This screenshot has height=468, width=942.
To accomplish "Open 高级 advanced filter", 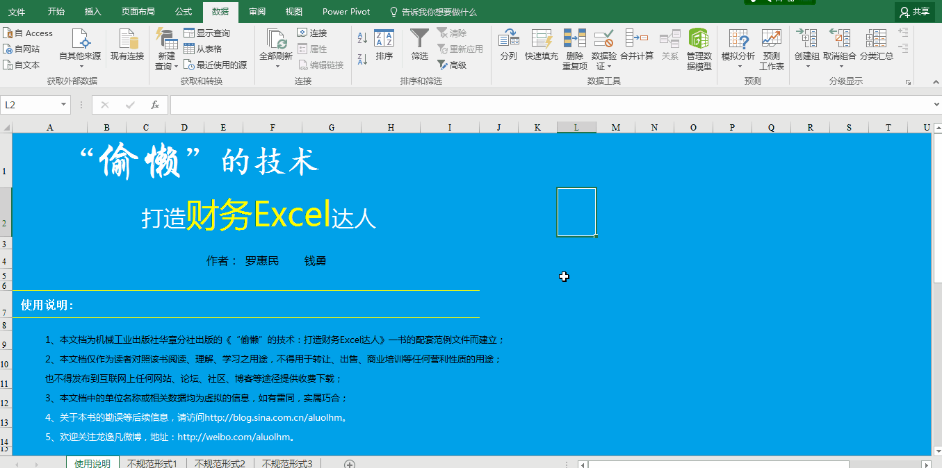I will point(452,65).
